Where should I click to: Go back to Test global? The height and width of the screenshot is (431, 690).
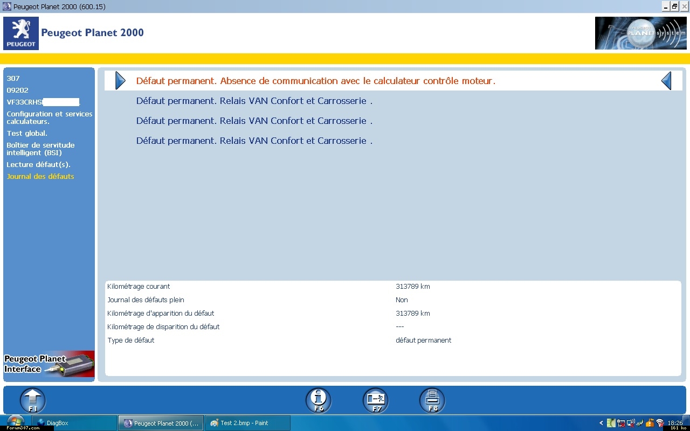point(27,133)
